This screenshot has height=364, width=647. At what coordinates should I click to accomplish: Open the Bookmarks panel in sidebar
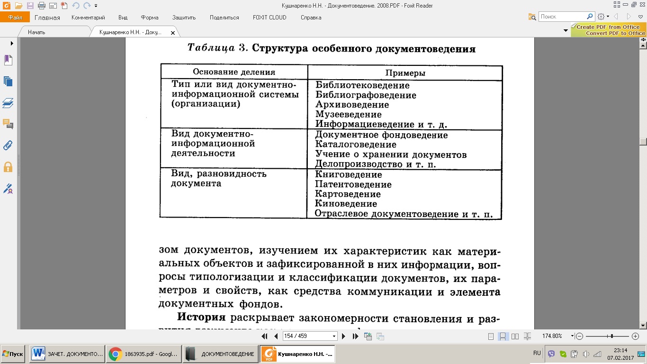(8, 60)
